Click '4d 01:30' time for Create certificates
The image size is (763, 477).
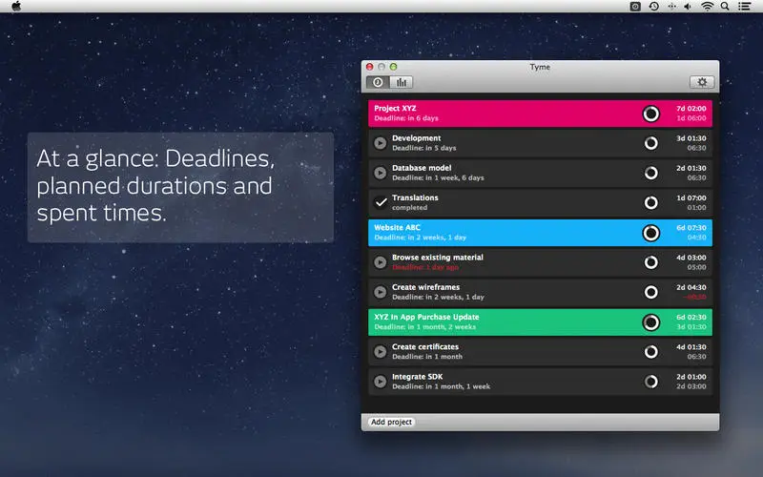coord(691,347)
